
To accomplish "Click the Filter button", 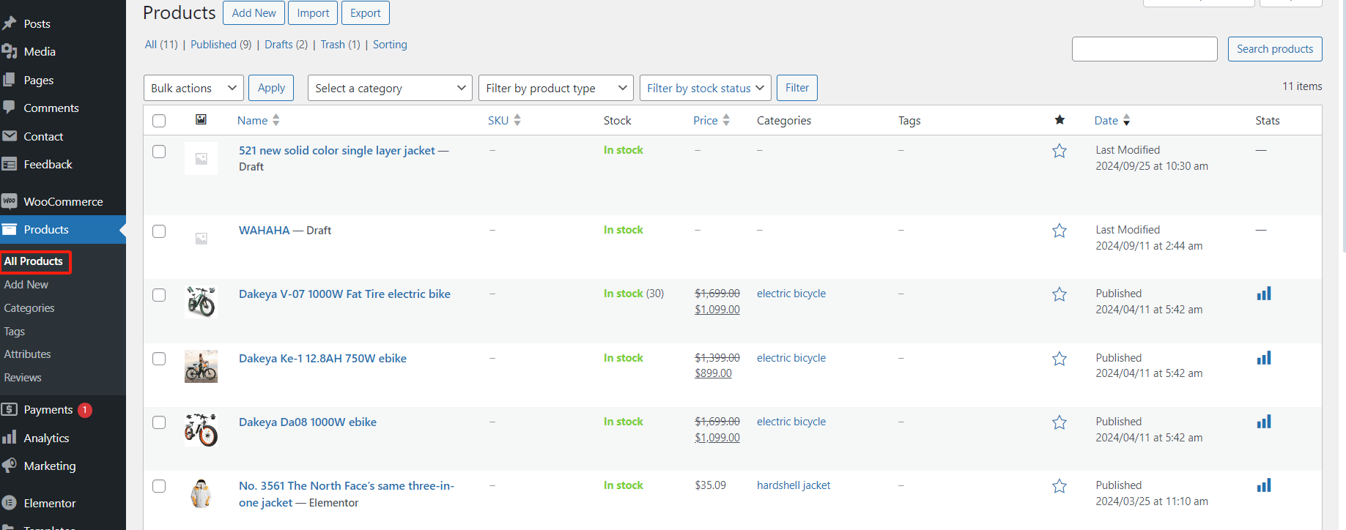I will point(797,88).
